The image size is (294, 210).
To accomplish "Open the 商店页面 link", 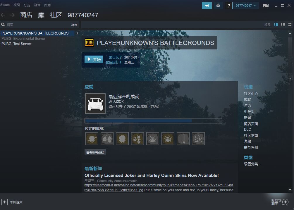I will (x=251, y=124).
